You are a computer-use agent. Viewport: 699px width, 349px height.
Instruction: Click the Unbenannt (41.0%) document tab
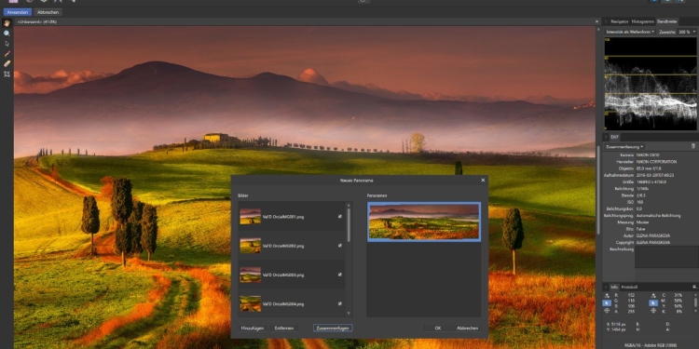point(37,21)
